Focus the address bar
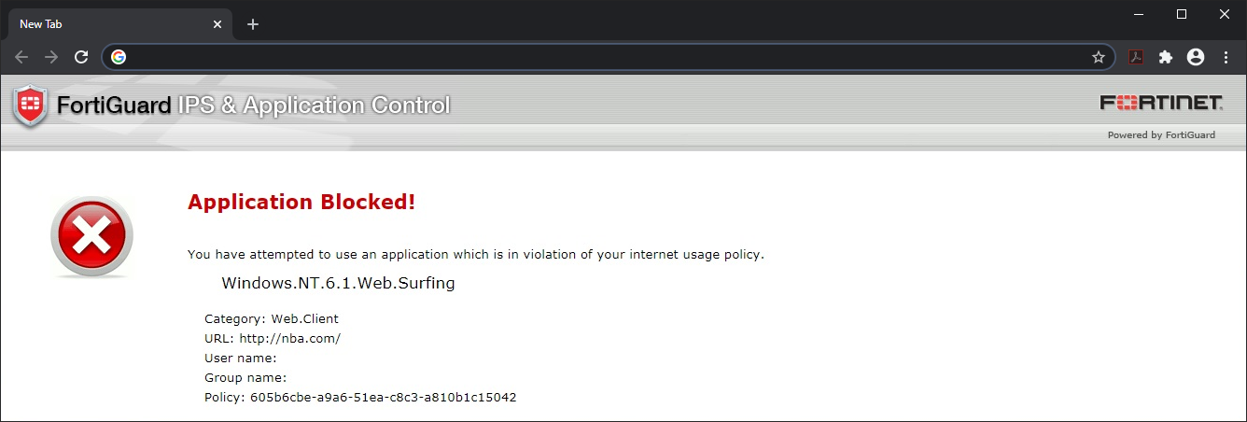Viewport: 1247px width, 422px height. point(607,57)
